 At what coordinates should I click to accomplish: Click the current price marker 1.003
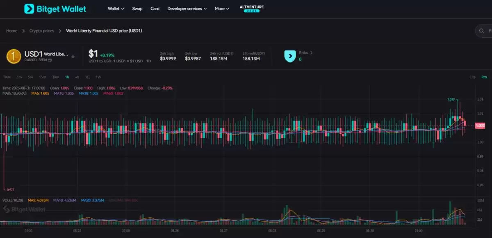(480, 126)
